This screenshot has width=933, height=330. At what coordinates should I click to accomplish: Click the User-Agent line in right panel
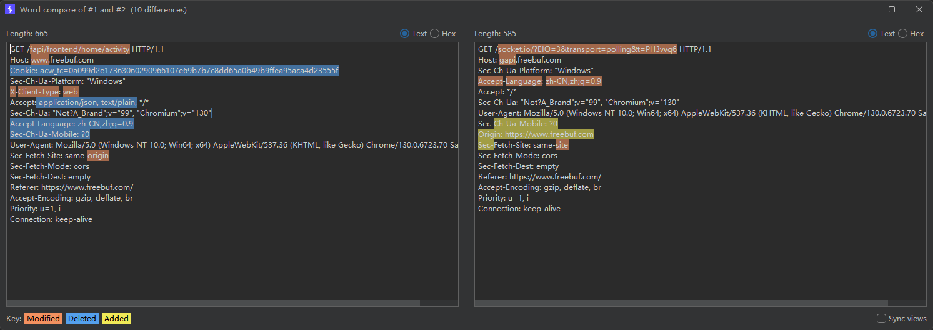tap(702, 113)
